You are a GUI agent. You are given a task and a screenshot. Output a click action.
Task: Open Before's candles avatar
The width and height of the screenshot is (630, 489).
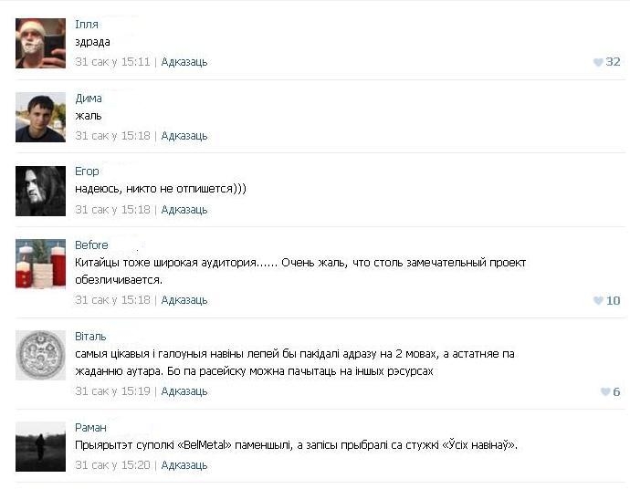(40, 265)
